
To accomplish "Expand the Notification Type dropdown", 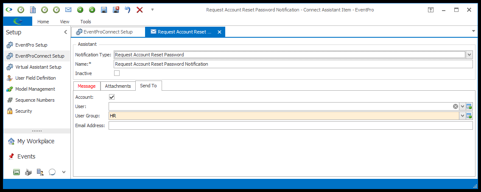I will coord(470,55).
